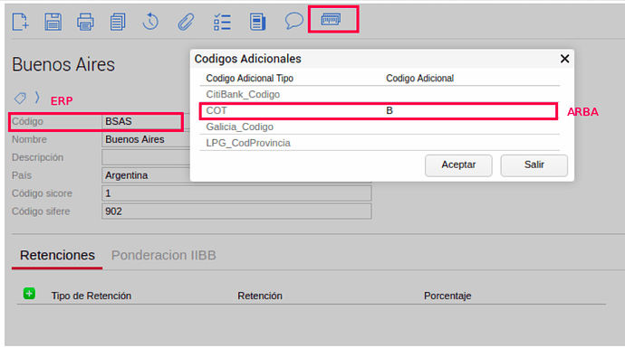Click the Nombre field with Buenos Aires

click(x=146, y=139)
